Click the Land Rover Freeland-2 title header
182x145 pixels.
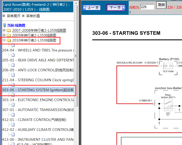click(x=38, y=7)
